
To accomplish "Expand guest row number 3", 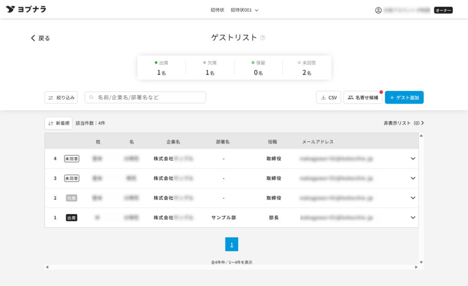I will point(413,178).
